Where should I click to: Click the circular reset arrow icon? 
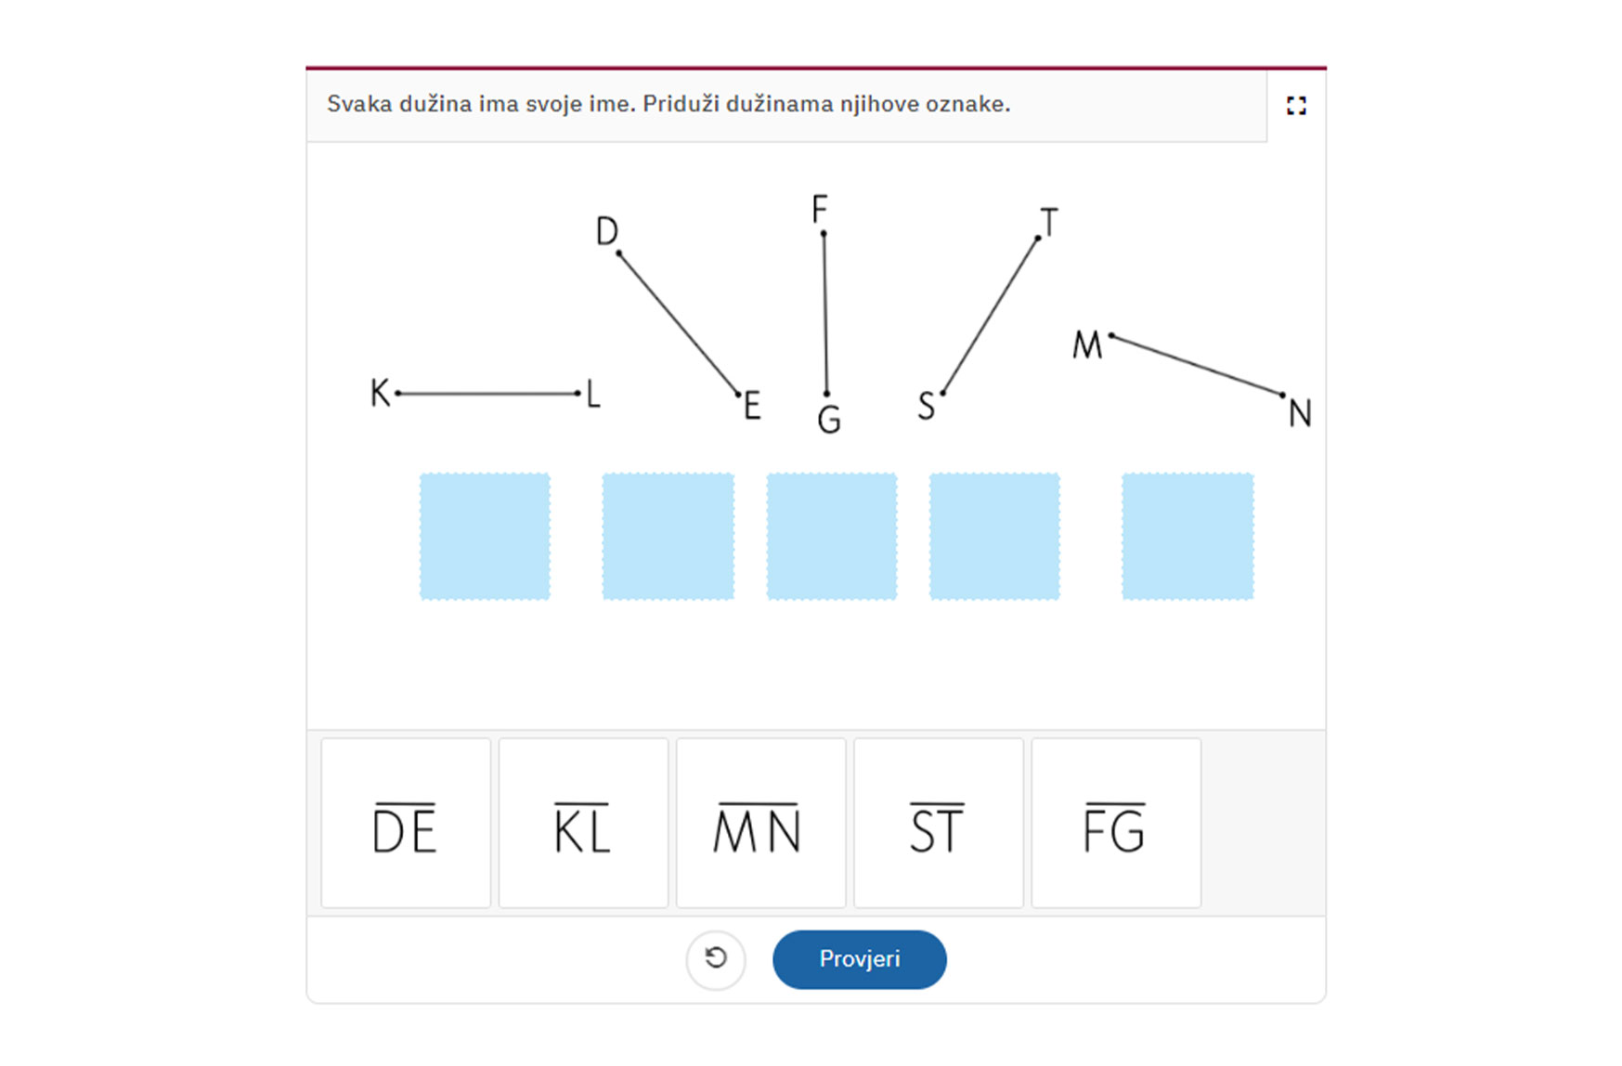pyautogui.click(x=715, y=958)
